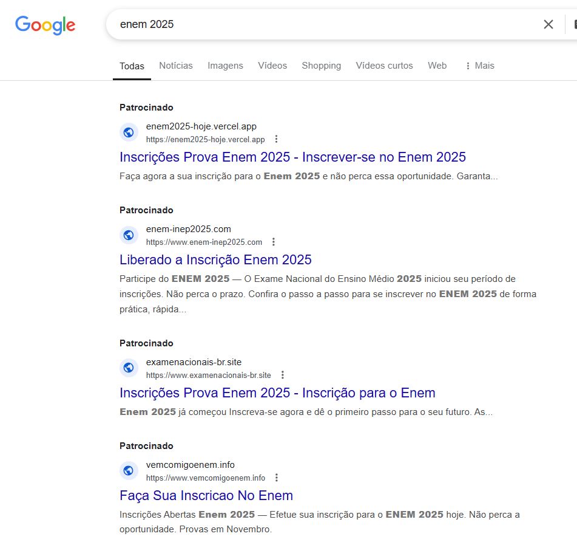Image resolution: width=577 pixels, height=542 pixels.
Task: Open the Shopping tab
Action: [321, 66]
